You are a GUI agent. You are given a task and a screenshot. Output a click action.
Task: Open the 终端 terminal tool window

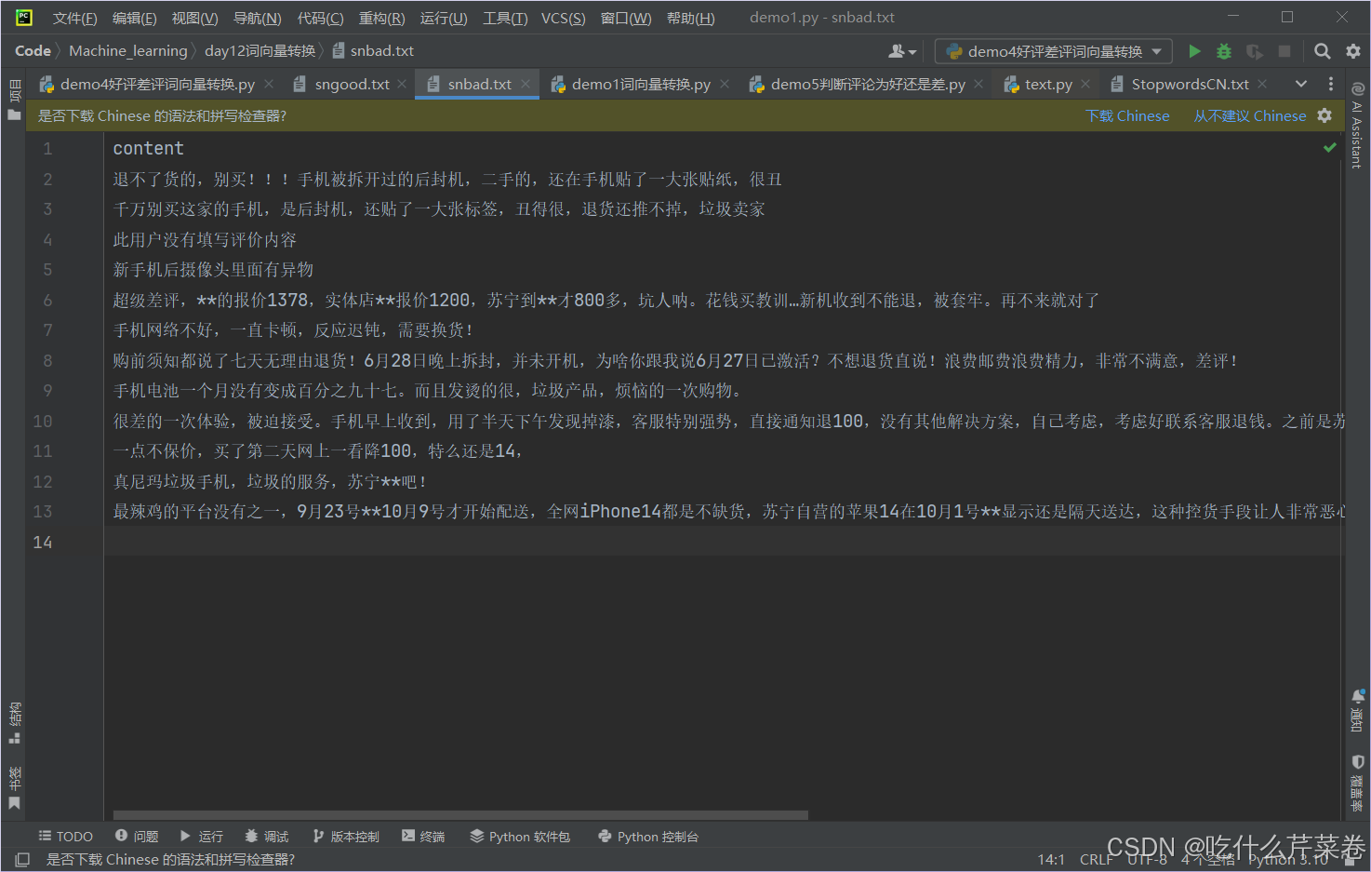click(x=423, y=837)
